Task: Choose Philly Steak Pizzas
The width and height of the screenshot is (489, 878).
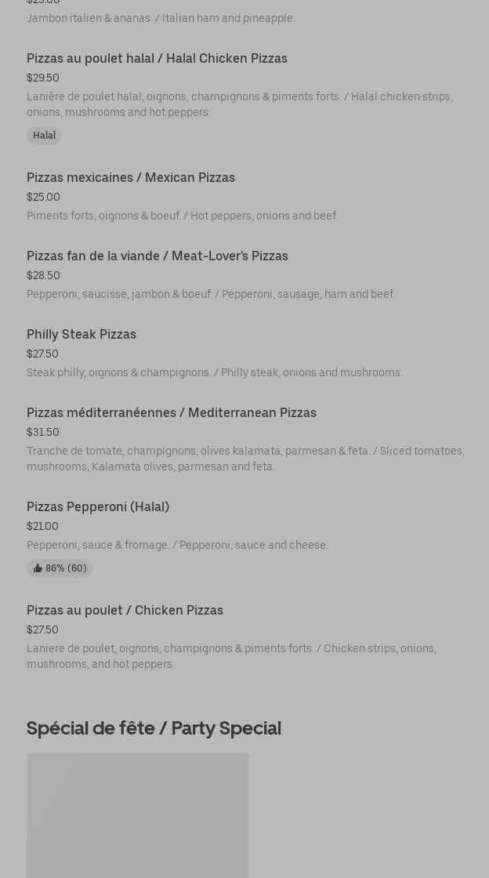Action: click(x=81, y=335)
